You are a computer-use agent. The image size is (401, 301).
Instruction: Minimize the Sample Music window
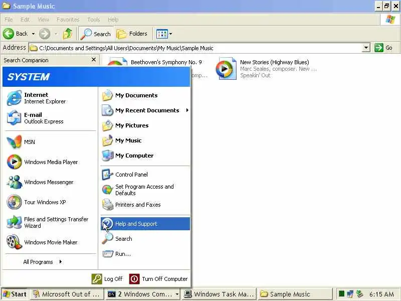[x=378, y=6]
